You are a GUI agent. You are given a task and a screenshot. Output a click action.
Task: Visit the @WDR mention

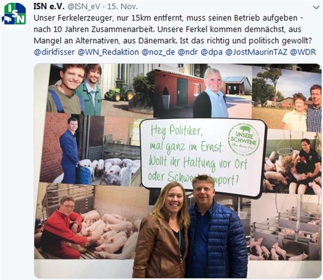tap(303, 52)
